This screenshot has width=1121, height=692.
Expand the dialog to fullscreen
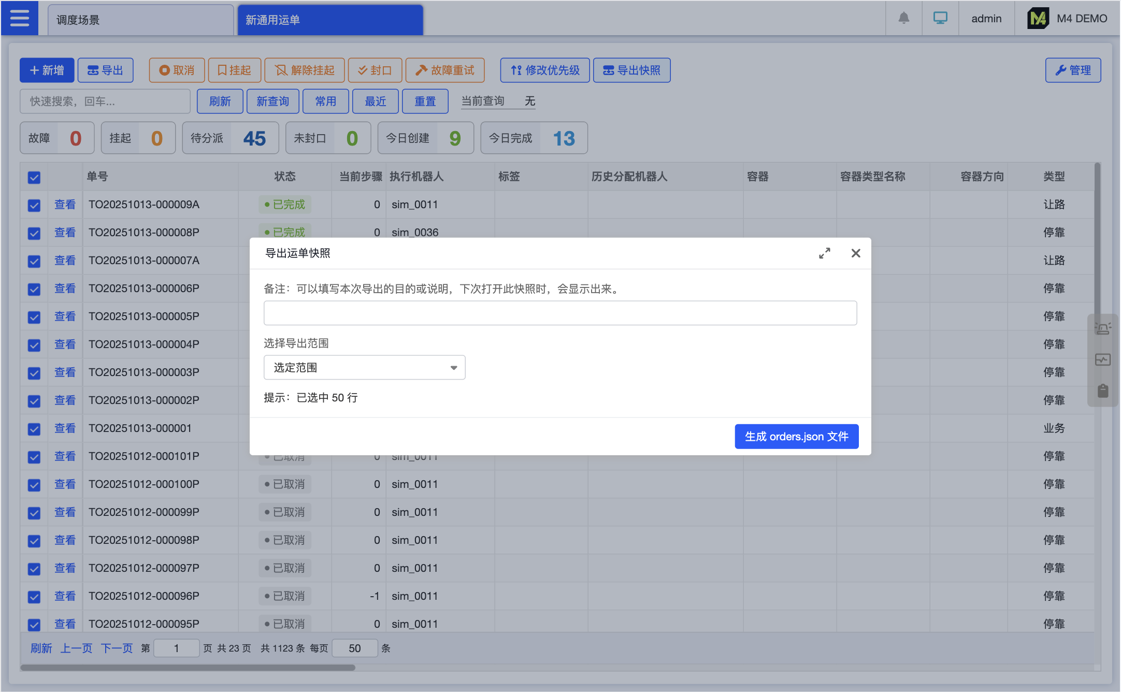tap(825, 253)
